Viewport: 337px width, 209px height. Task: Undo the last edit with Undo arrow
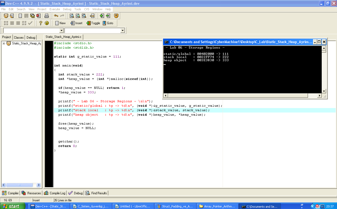pyautogui.click(x=56, y=16)
